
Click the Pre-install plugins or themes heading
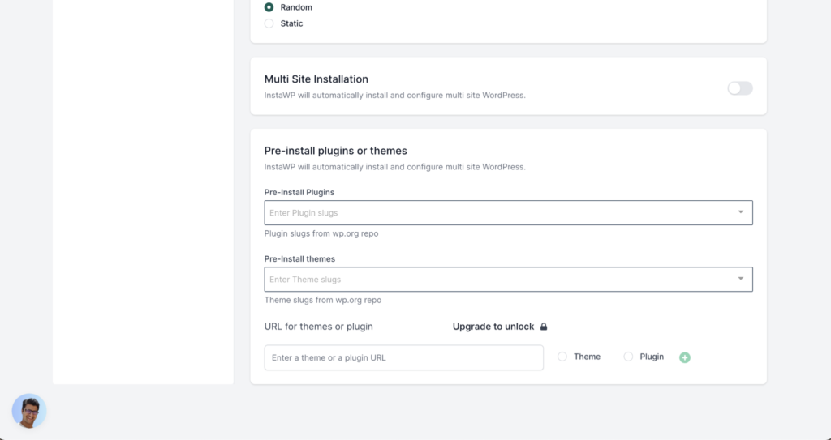tap(335, 151)
